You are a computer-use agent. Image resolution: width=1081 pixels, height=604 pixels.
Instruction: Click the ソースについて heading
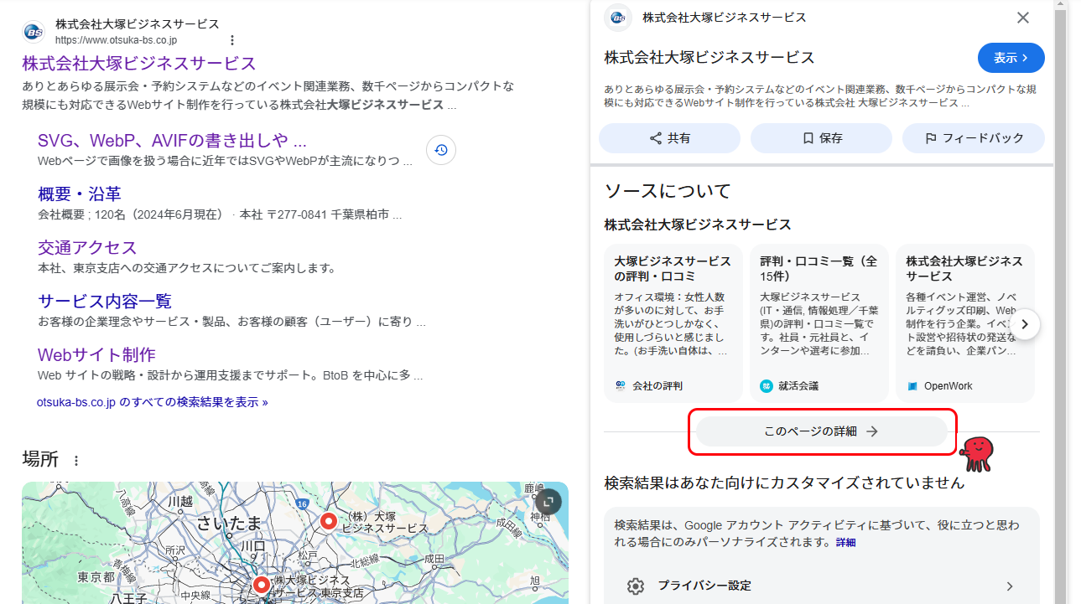click(x=668, y=191)
